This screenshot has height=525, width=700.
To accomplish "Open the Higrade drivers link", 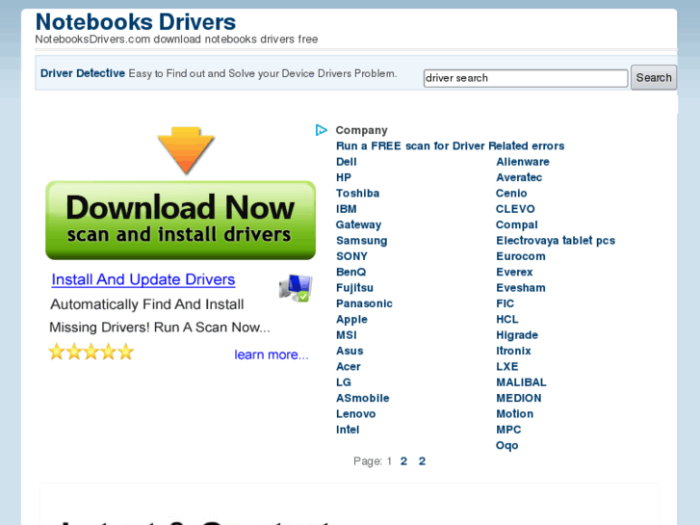I will (517, 335).
